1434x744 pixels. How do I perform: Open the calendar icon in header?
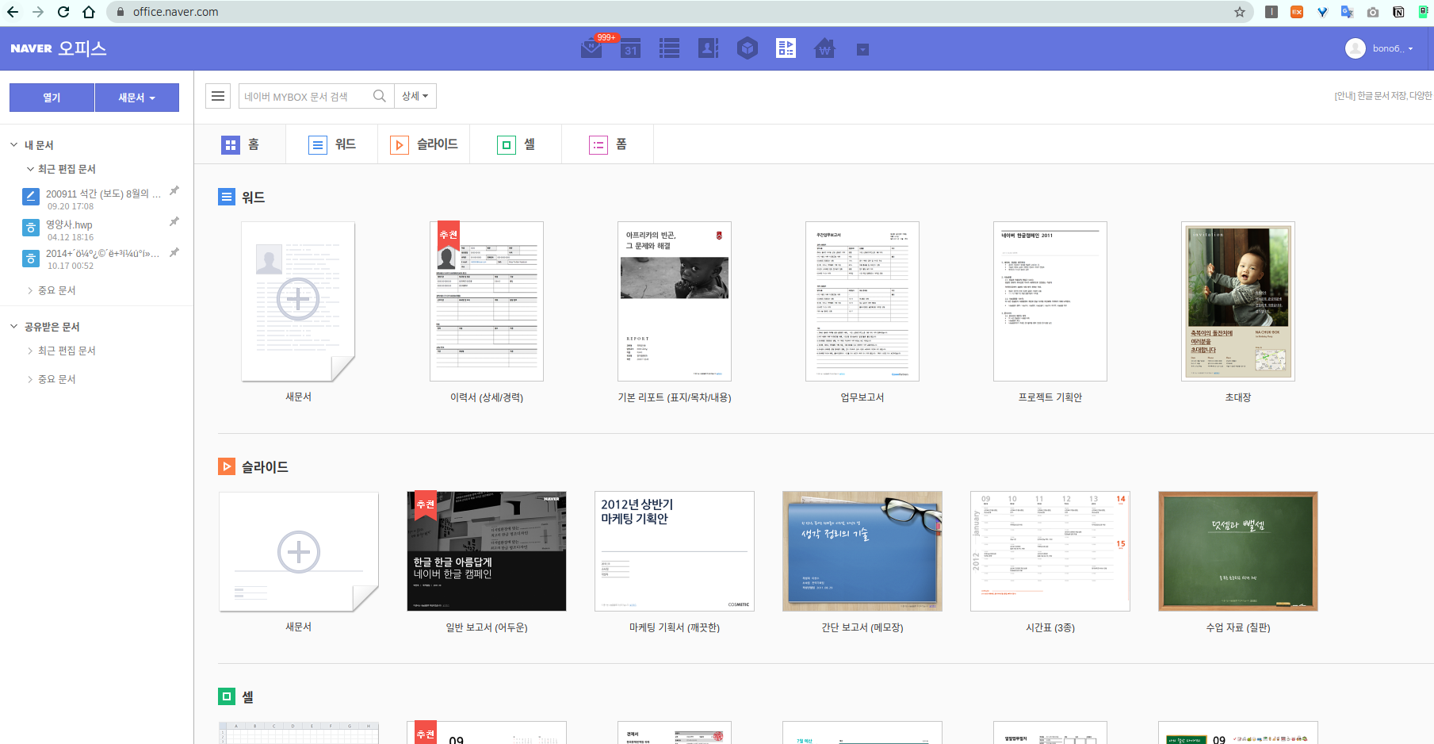pos(630,48)
